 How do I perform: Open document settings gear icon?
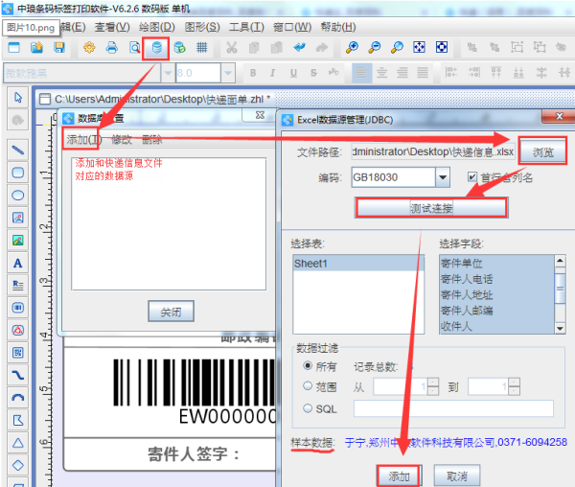click(89, 47)
